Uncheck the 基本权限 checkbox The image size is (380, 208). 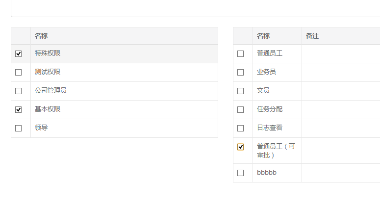point(19,109)
